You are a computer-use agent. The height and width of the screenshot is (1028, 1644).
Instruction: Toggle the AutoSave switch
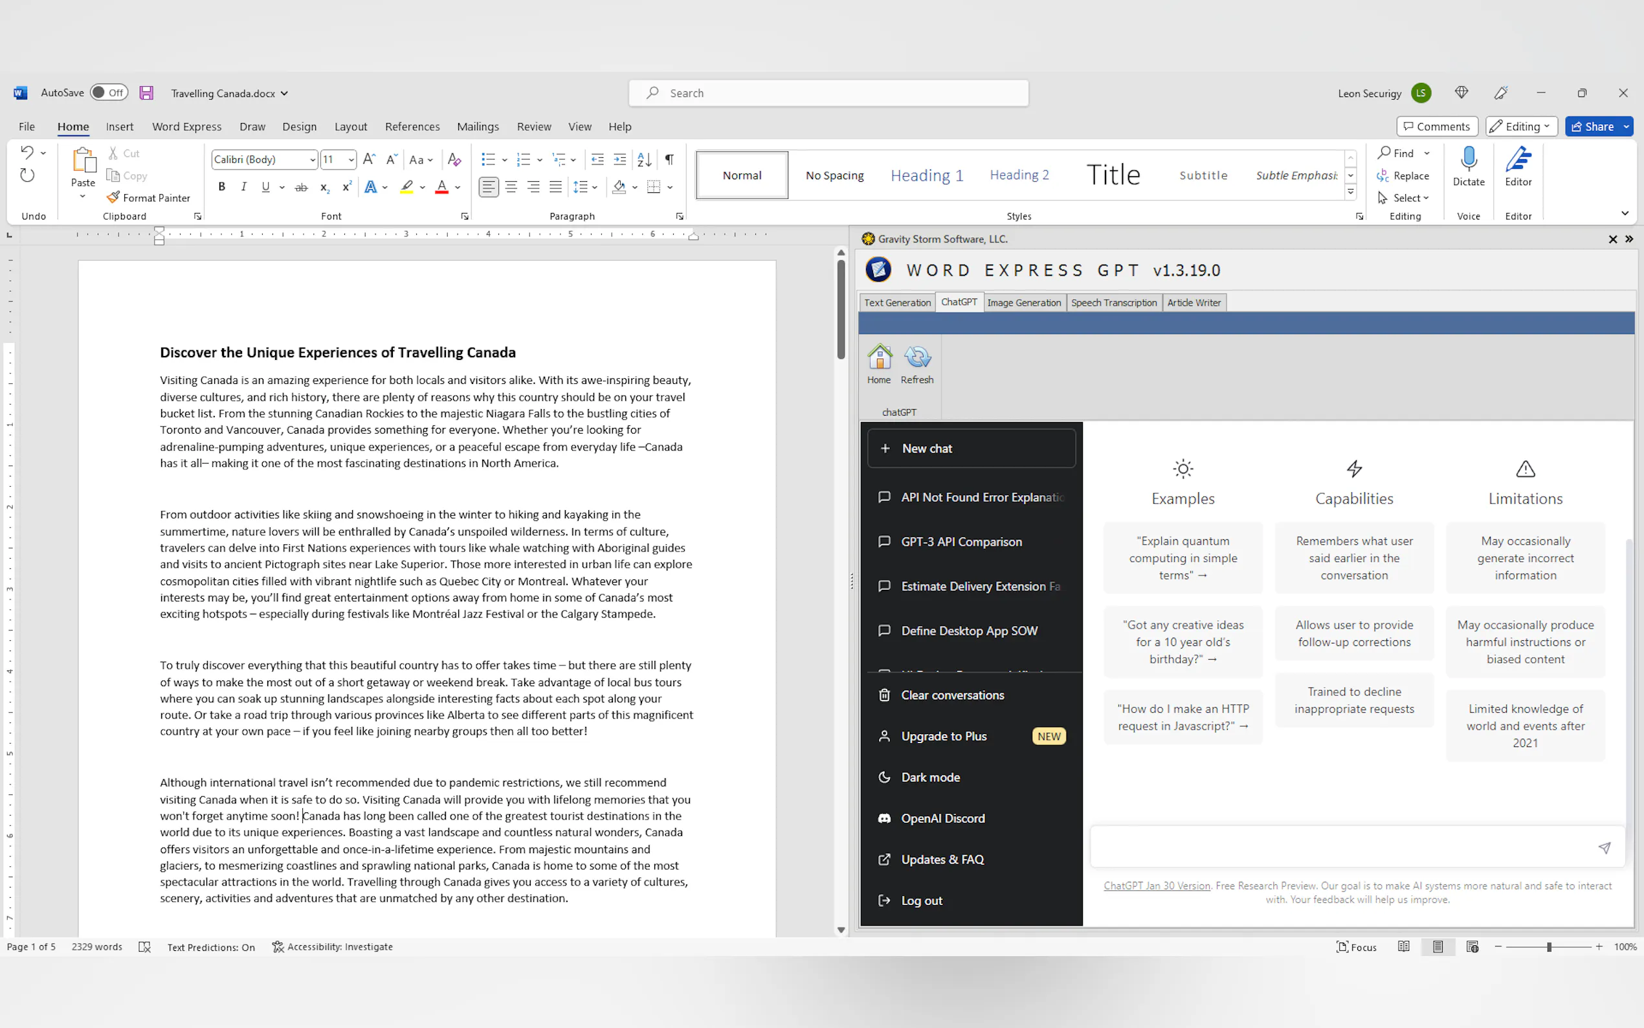[109, 93]
